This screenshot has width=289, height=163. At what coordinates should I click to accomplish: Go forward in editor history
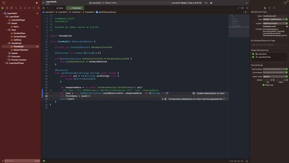51,8
